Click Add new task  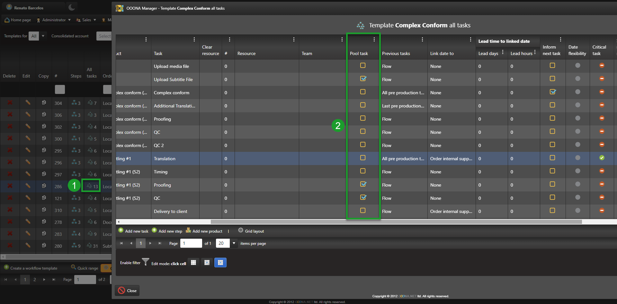pyautogui.click(x=133, y=231)
